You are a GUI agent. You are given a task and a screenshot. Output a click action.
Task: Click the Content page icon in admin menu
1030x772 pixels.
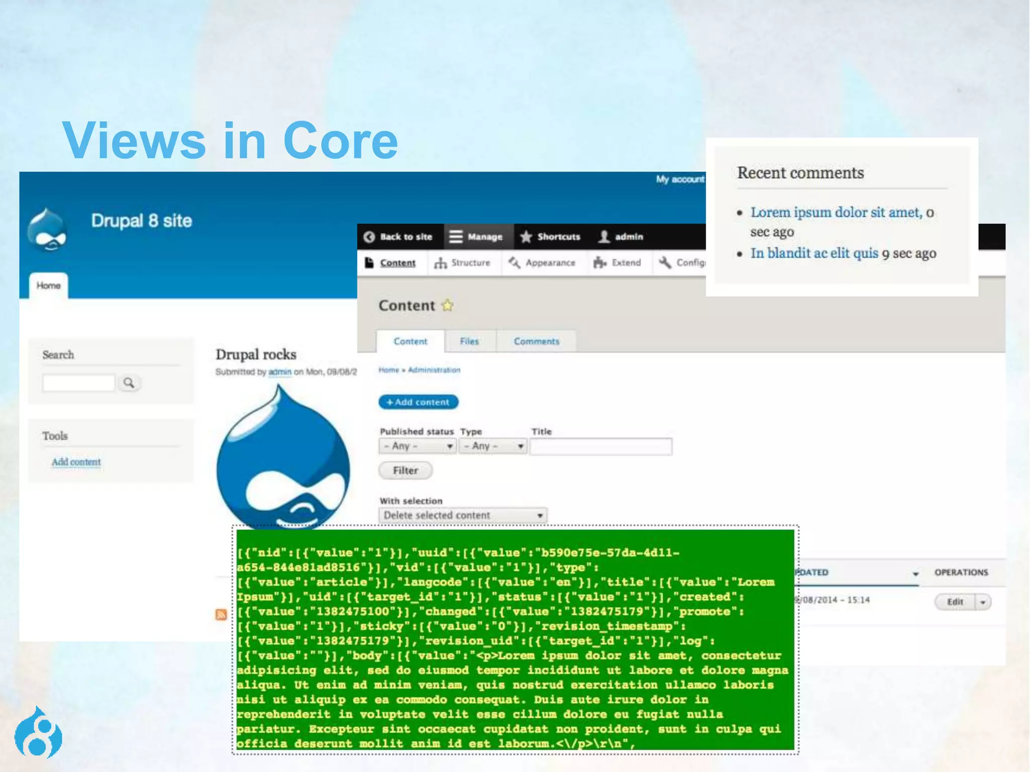pyautogui.click(x=370, y=262)
